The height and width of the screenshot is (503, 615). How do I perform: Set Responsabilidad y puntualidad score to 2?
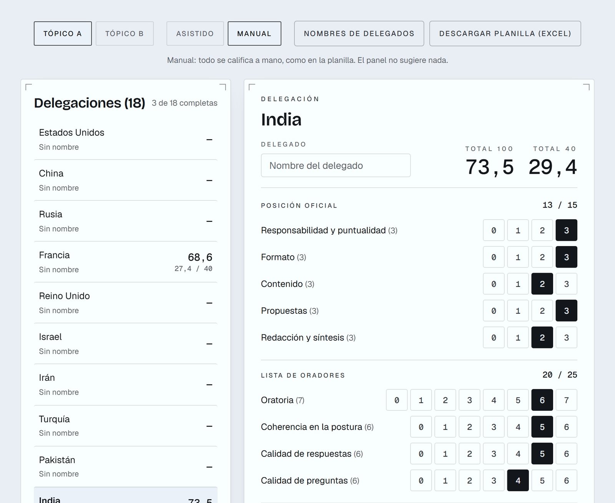[x=542, y=230]
